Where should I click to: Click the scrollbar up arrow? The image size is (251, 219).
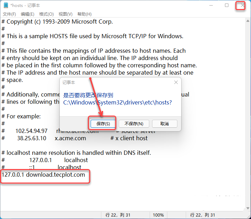click(x=248, y=21)
